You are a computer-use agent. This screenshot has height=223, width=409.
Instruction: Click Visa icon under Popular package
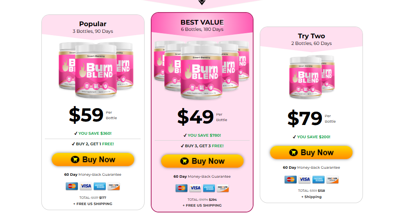[86, 186]
